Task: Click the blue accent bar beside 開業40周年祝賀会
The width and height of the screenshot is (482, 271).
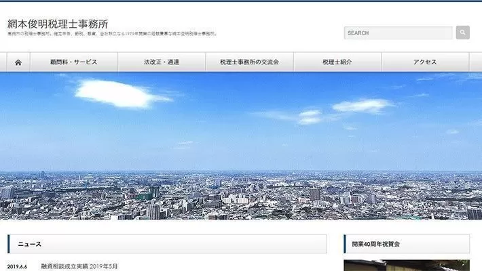Action: click(x=345, y=244)
